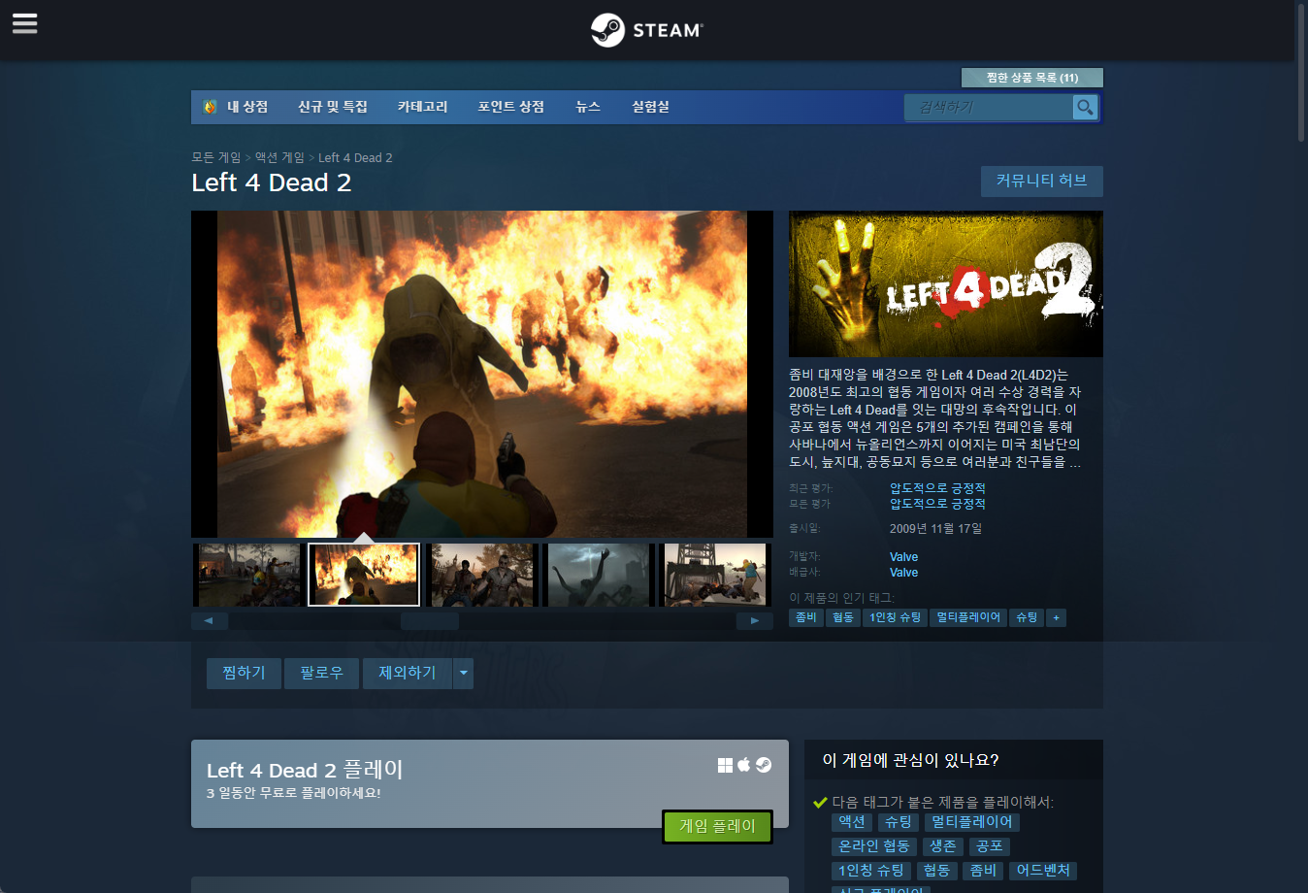
Task: Click the SteamOS platform icon
Action: click(x=764, y=765)
